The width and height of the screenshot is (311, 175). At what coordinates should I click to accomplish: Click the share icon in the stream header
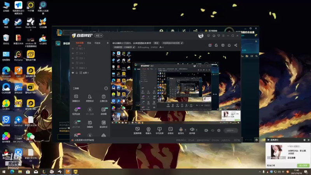click(x=236, y=45)
